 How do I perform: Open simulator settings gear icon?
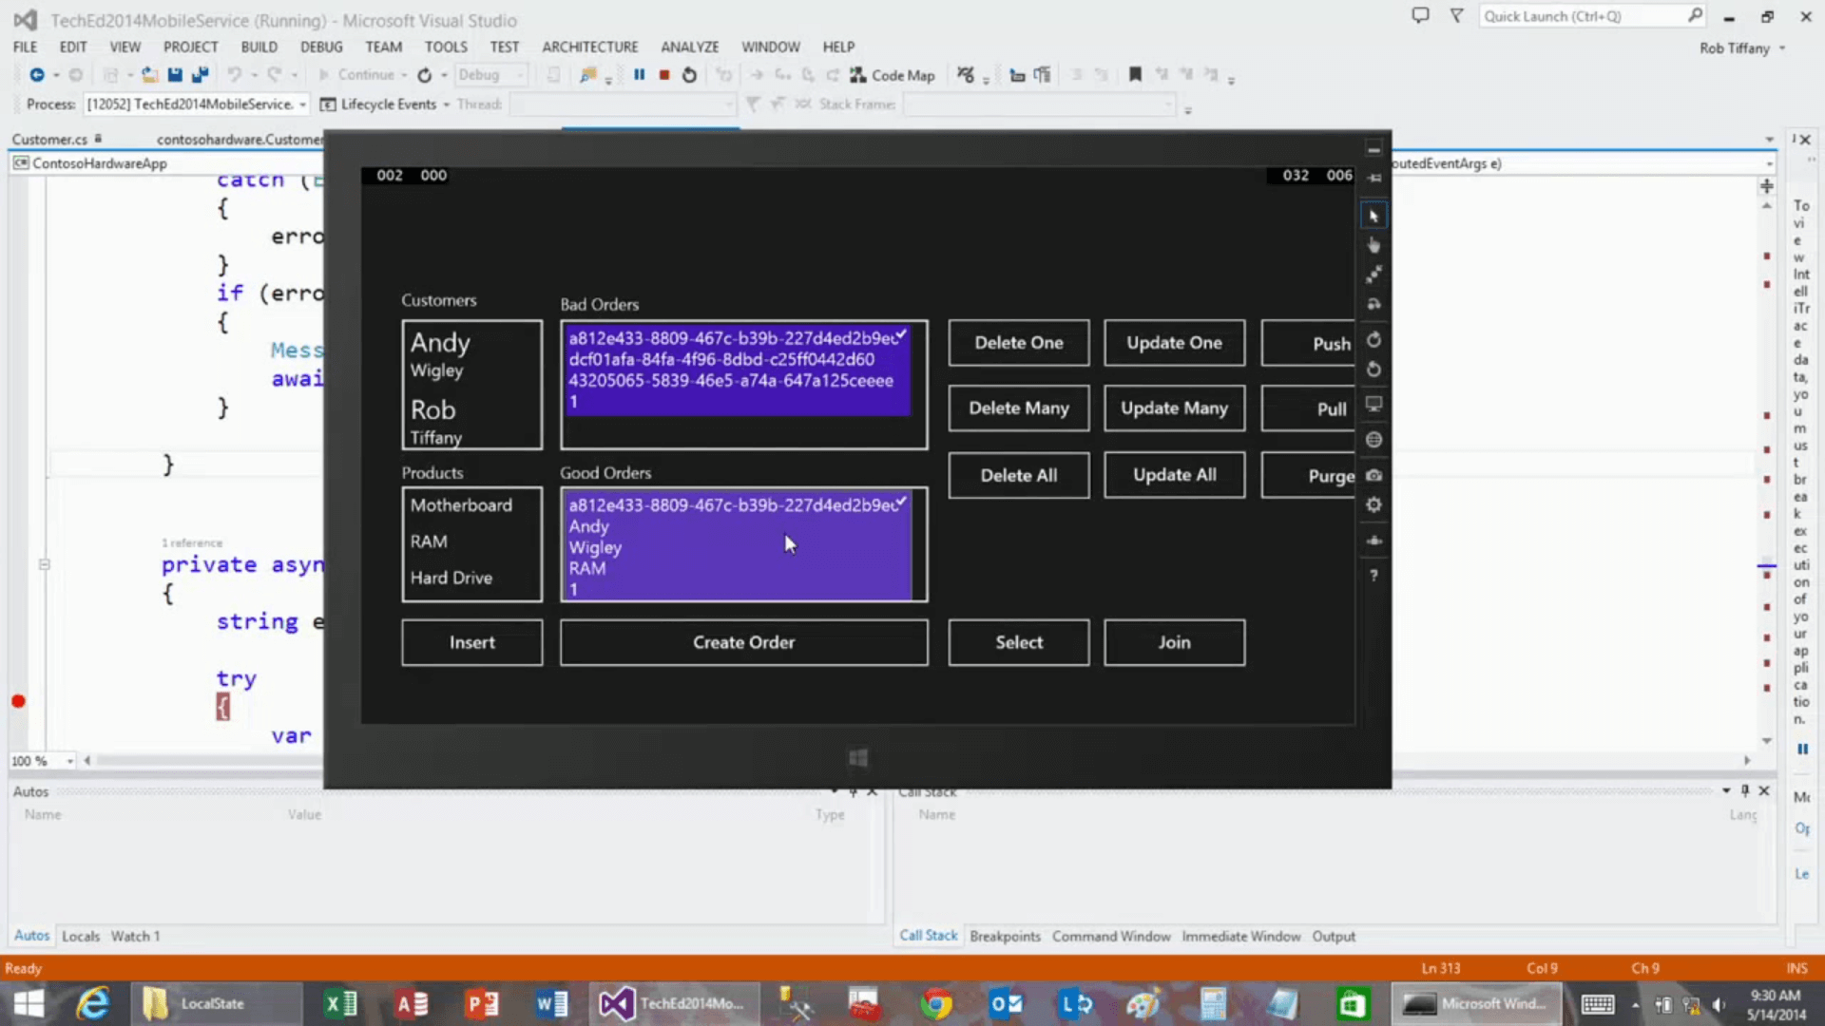tap(1374, 505)
